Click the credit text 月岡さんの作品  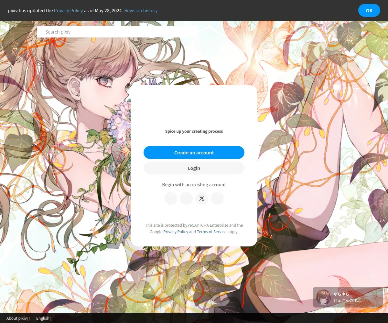pos(347,300)
